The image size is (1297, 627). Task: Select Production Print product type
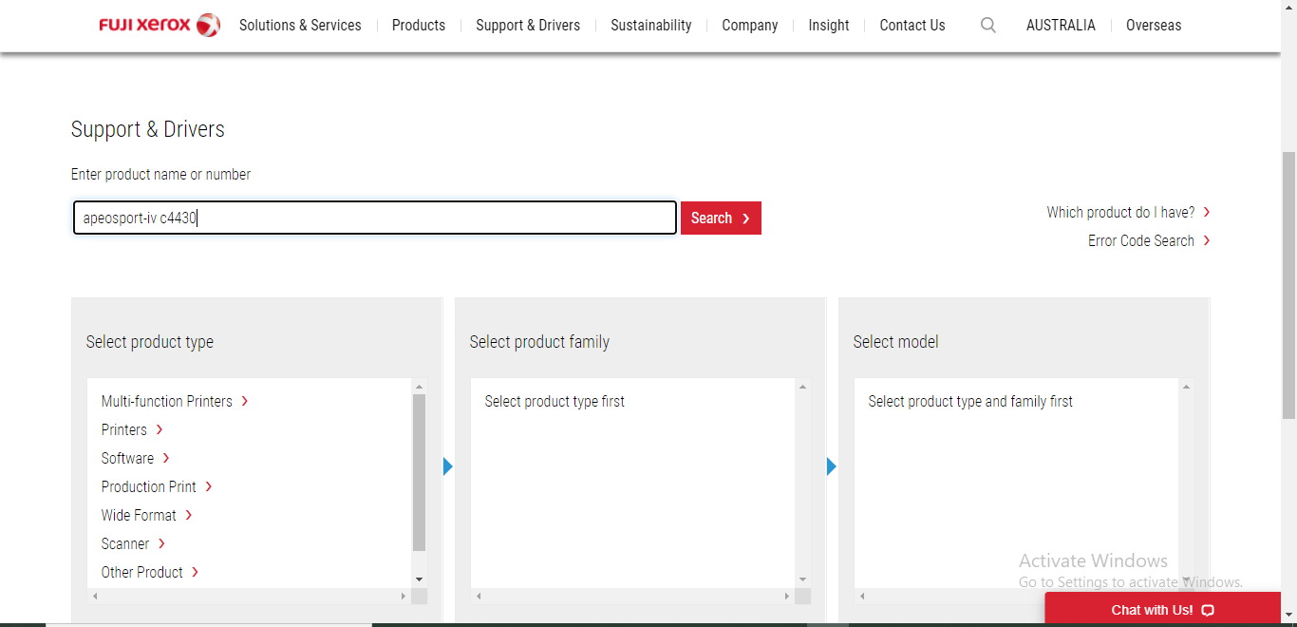(x=149, y=487)
